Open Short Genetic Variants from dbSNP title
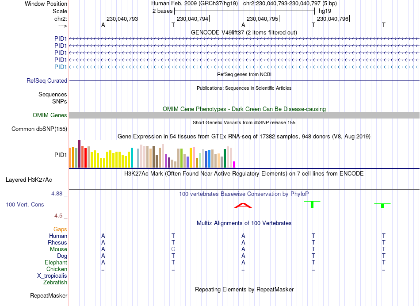The image size is (420, 306). (x=244, y=122)
